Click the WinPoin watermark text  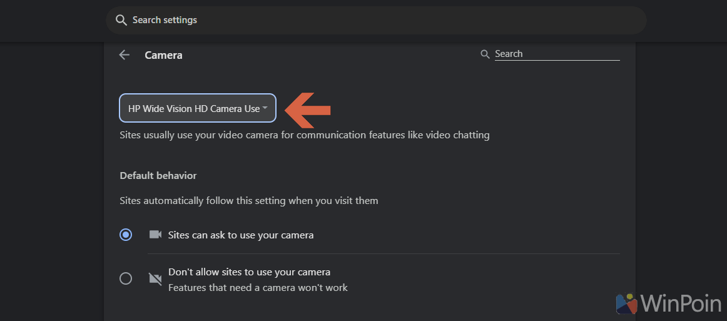pos(681,304)
